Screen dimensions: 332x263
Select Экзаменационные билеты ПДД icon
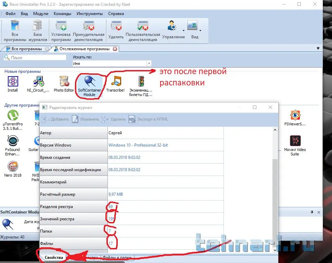[141, 86]
